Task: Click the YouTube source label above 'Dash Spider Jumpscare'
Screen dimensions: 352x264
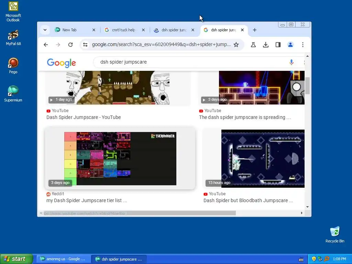Action: point(57,111)
